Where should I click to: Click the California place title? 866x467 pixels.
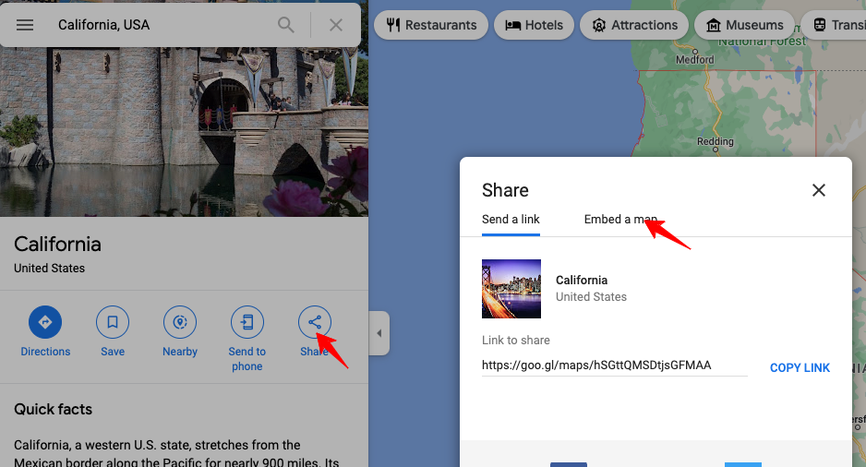[x=57, y=244]
